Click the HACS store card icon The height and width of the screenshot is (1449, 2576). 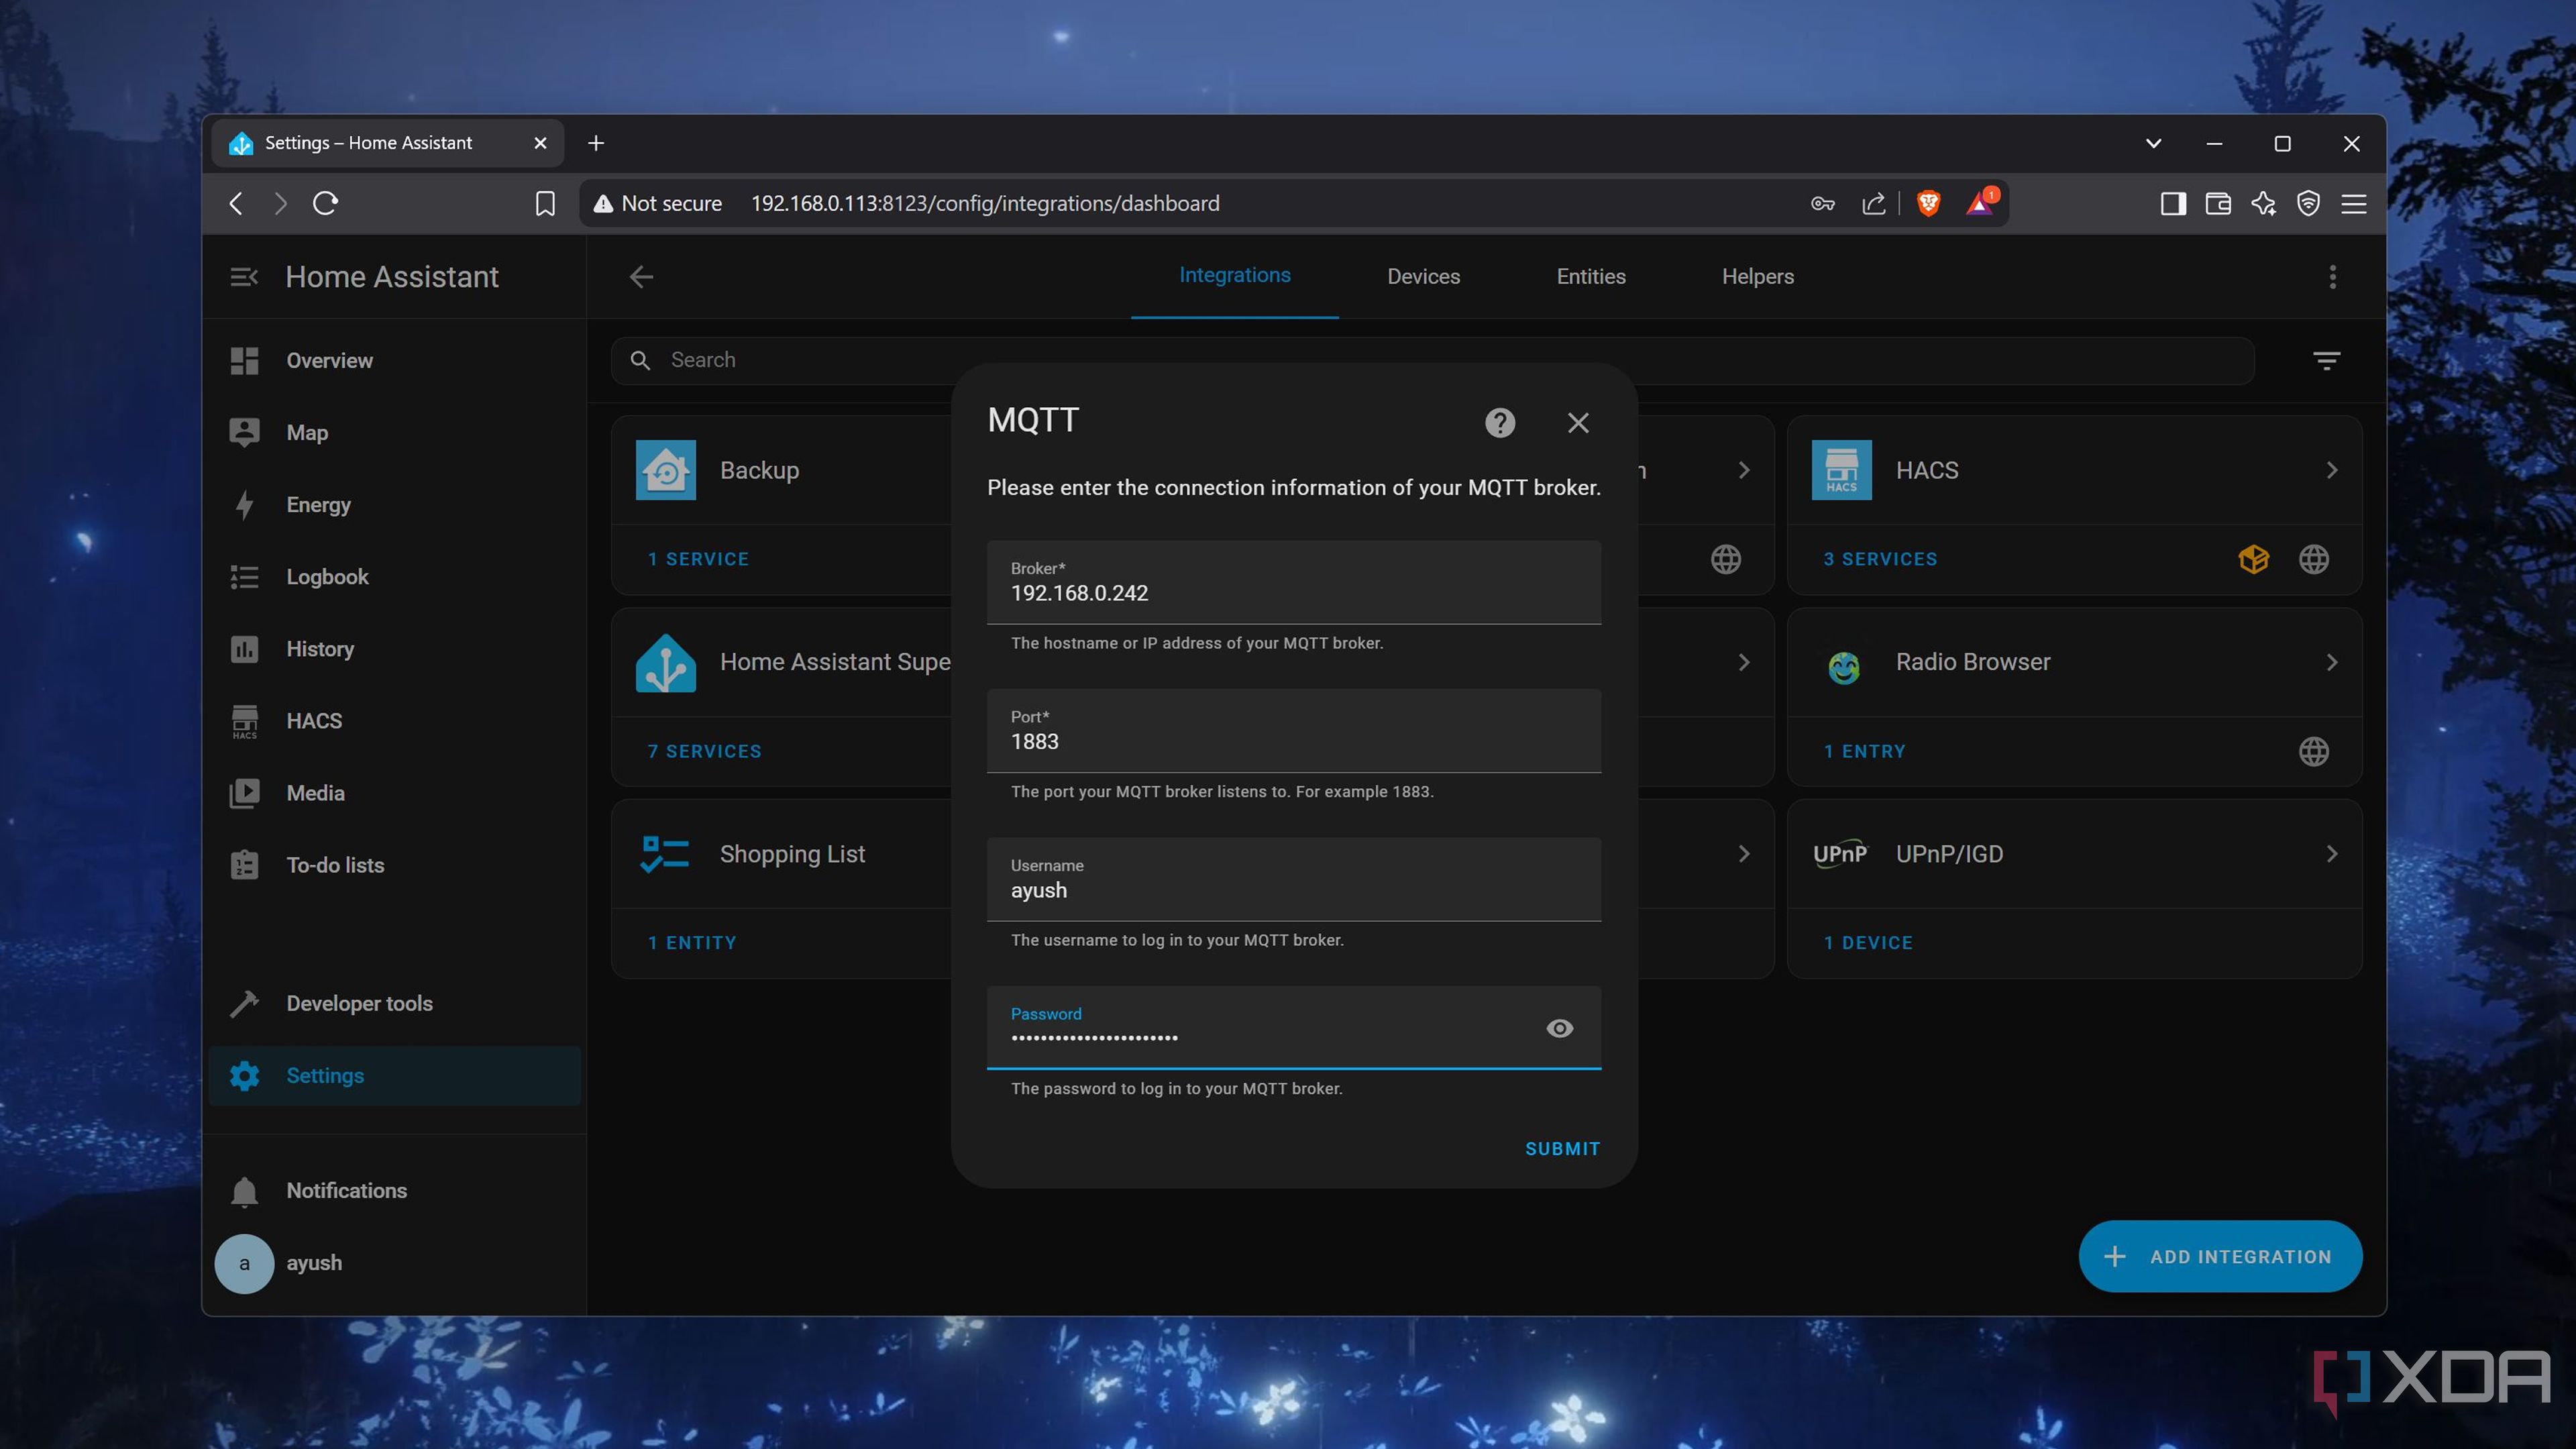(x=1841, y=470)
